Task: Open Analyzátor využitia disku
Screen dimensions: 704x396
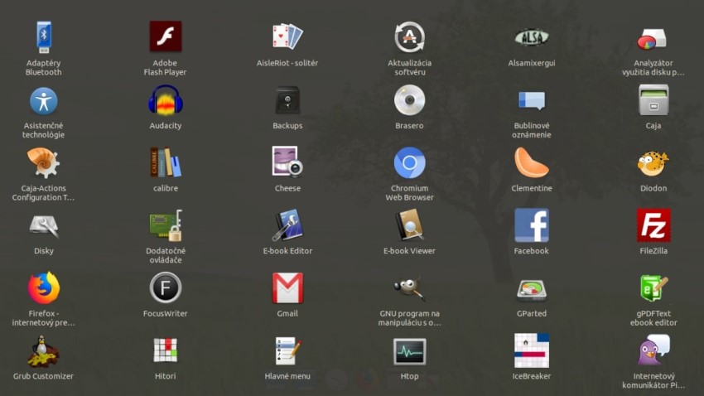Action: (x=653, y=40)
